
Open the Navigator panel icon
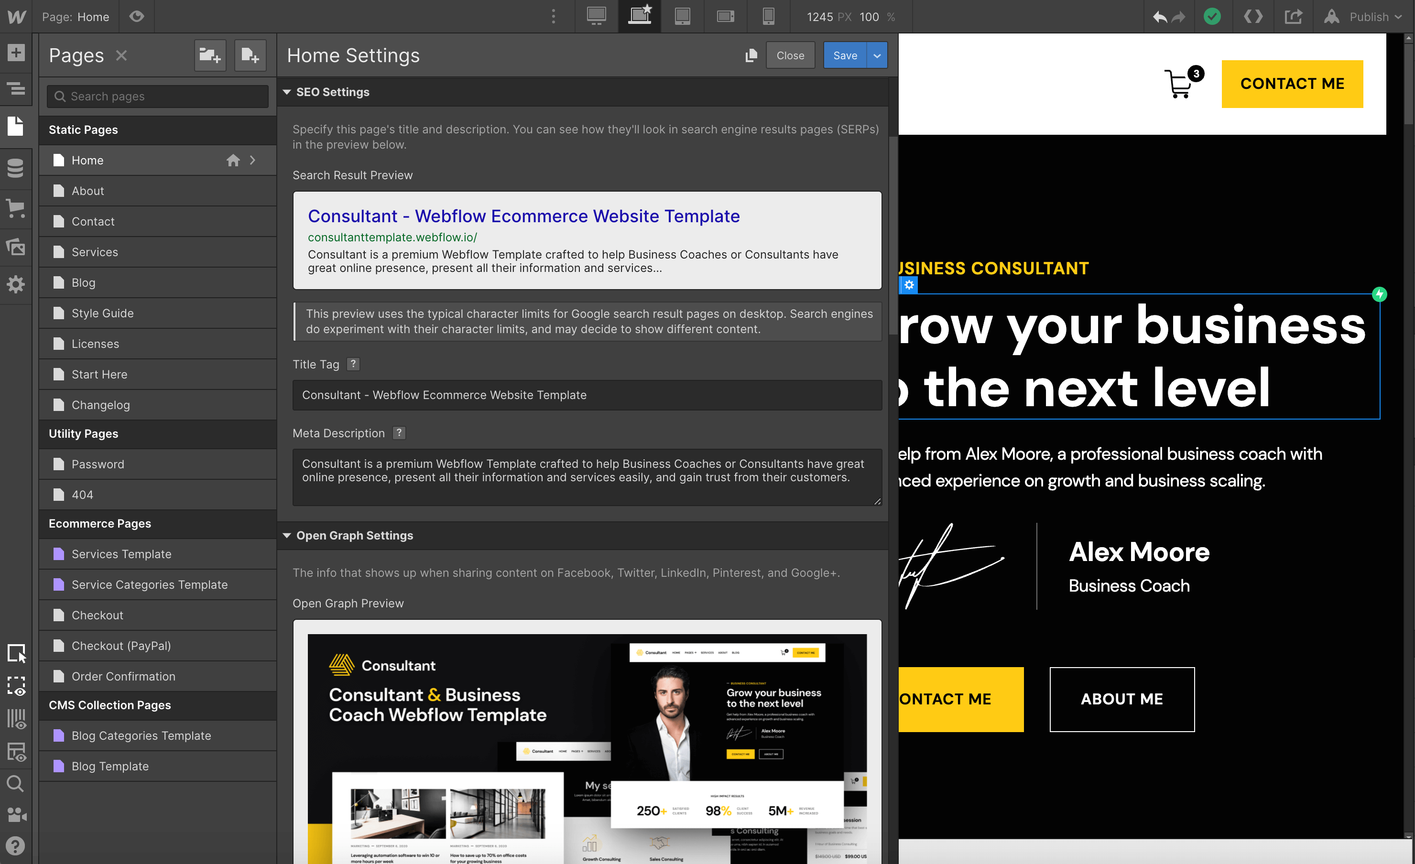coord(15,89)
